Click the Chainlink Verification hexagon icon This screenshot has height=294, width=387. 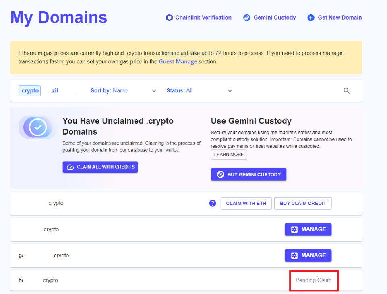169,18
